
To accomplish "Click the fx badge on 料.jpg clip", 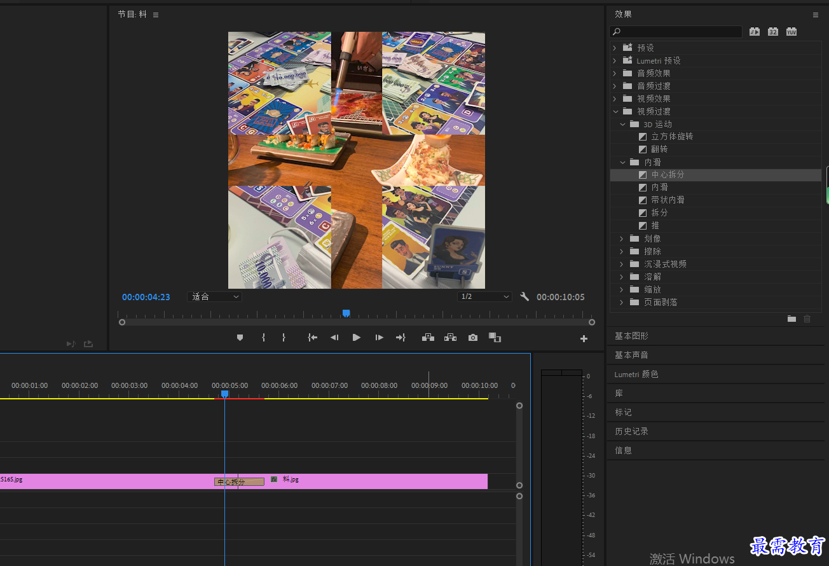I will click(x=274, y=479).
